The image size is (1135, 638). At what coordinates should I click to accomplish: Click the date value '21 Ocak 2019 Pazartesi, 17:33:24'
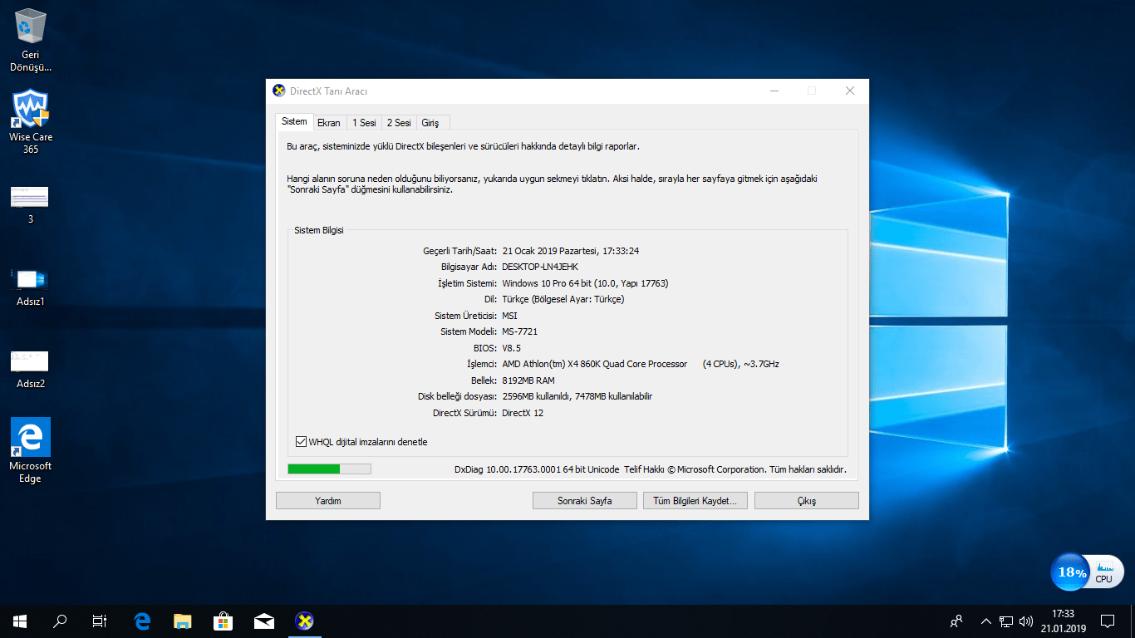coord(571,251)
